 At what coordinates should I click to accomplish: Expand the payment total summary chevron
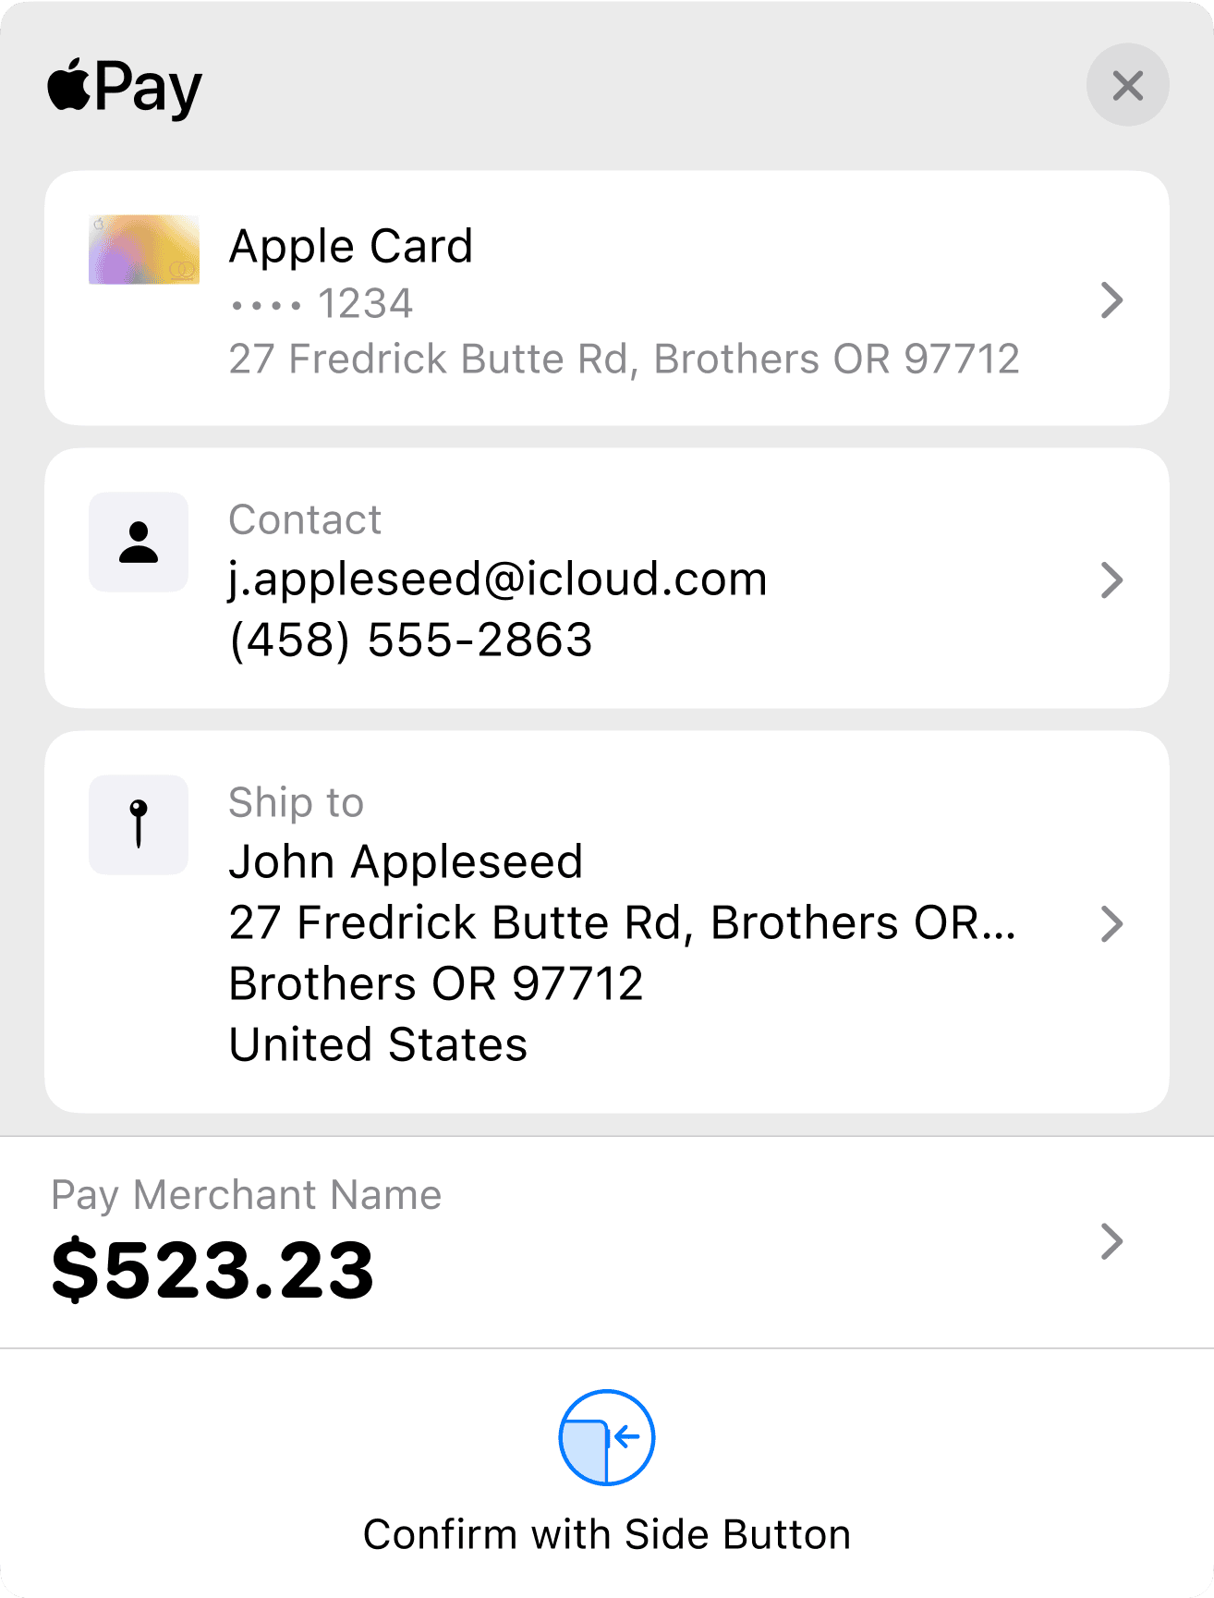1112,1241
